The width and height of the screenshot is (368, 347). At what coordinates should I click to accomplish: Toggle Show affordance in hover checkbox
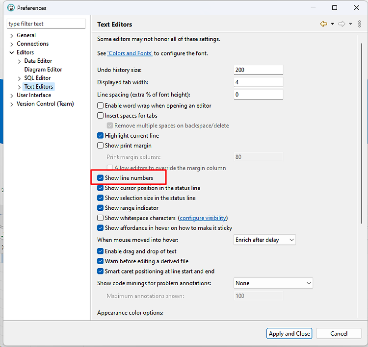(100, 228)
